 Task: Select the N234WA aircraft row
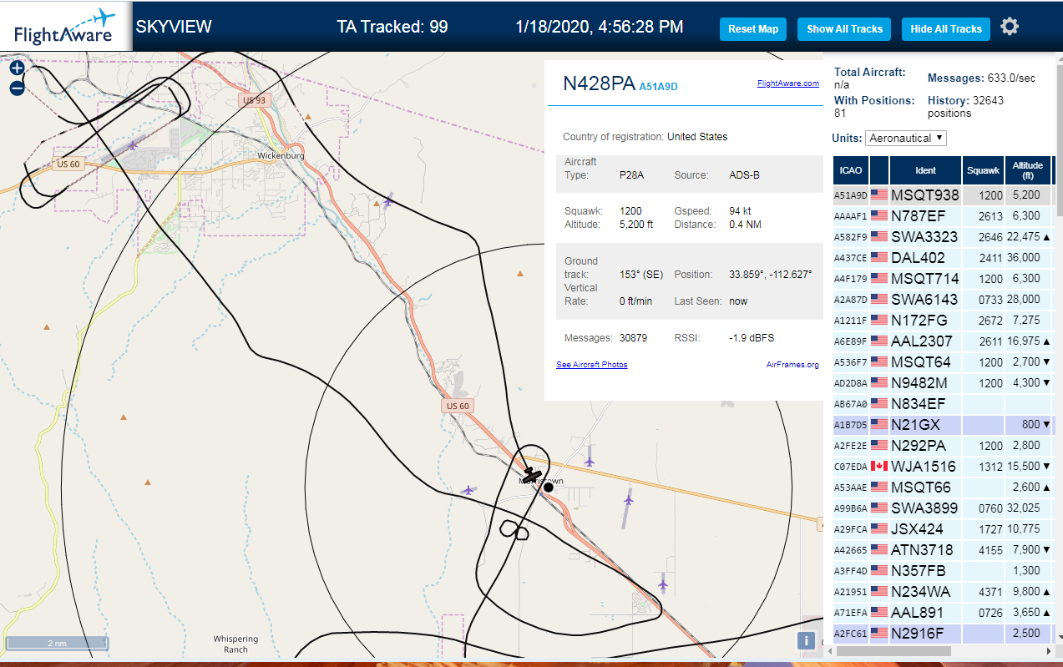coord(943,591)
